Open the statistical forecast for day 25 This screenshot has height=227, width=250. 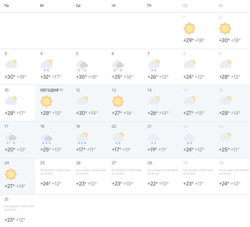coord(53,176)
